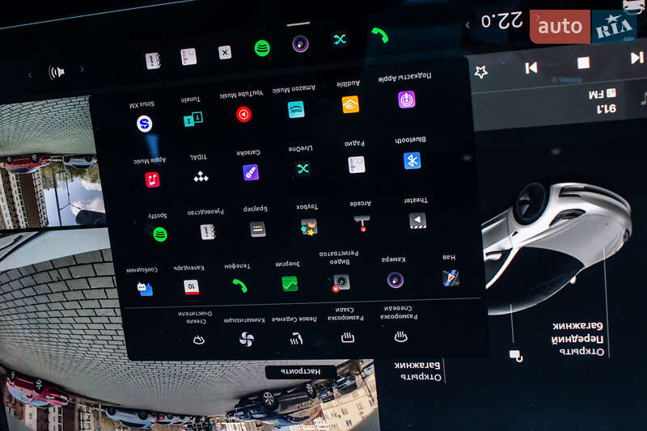Toggle the front windshield defrost
Viewport: 647px width, 431px height.
399,336
